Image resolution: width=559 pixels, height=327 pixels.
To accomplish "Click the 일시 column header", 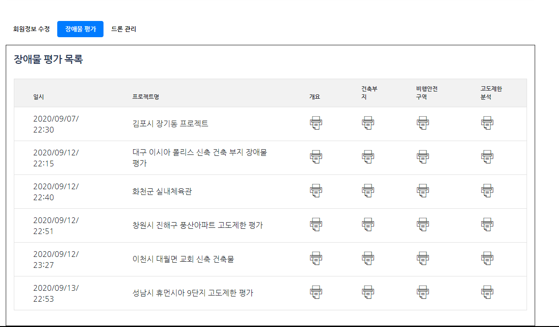I will coord(39,97).
